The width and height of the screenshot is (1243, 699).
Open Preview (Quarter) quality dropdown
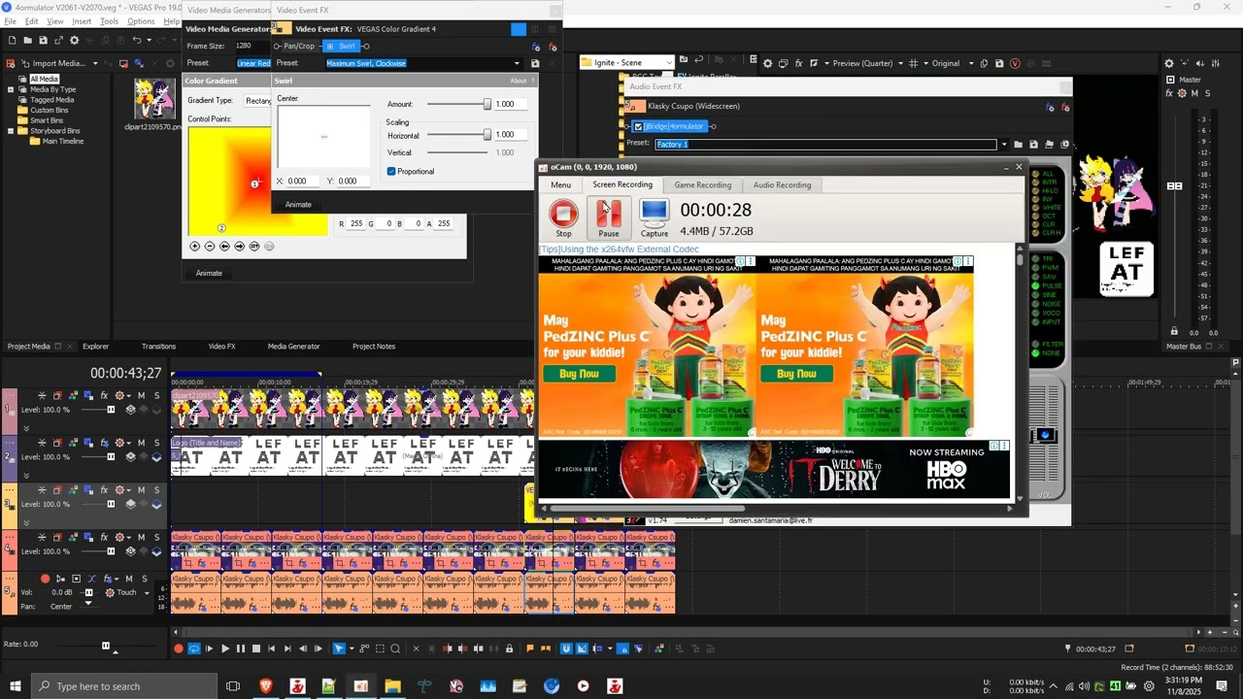coord(899,63)
